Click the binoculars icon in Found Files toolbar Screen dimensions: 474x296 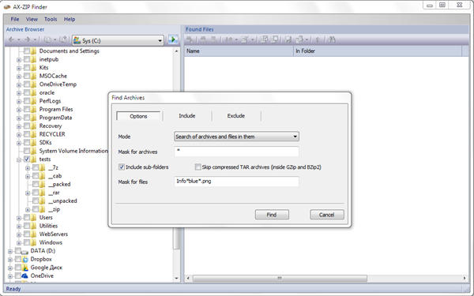click(332, 39)
